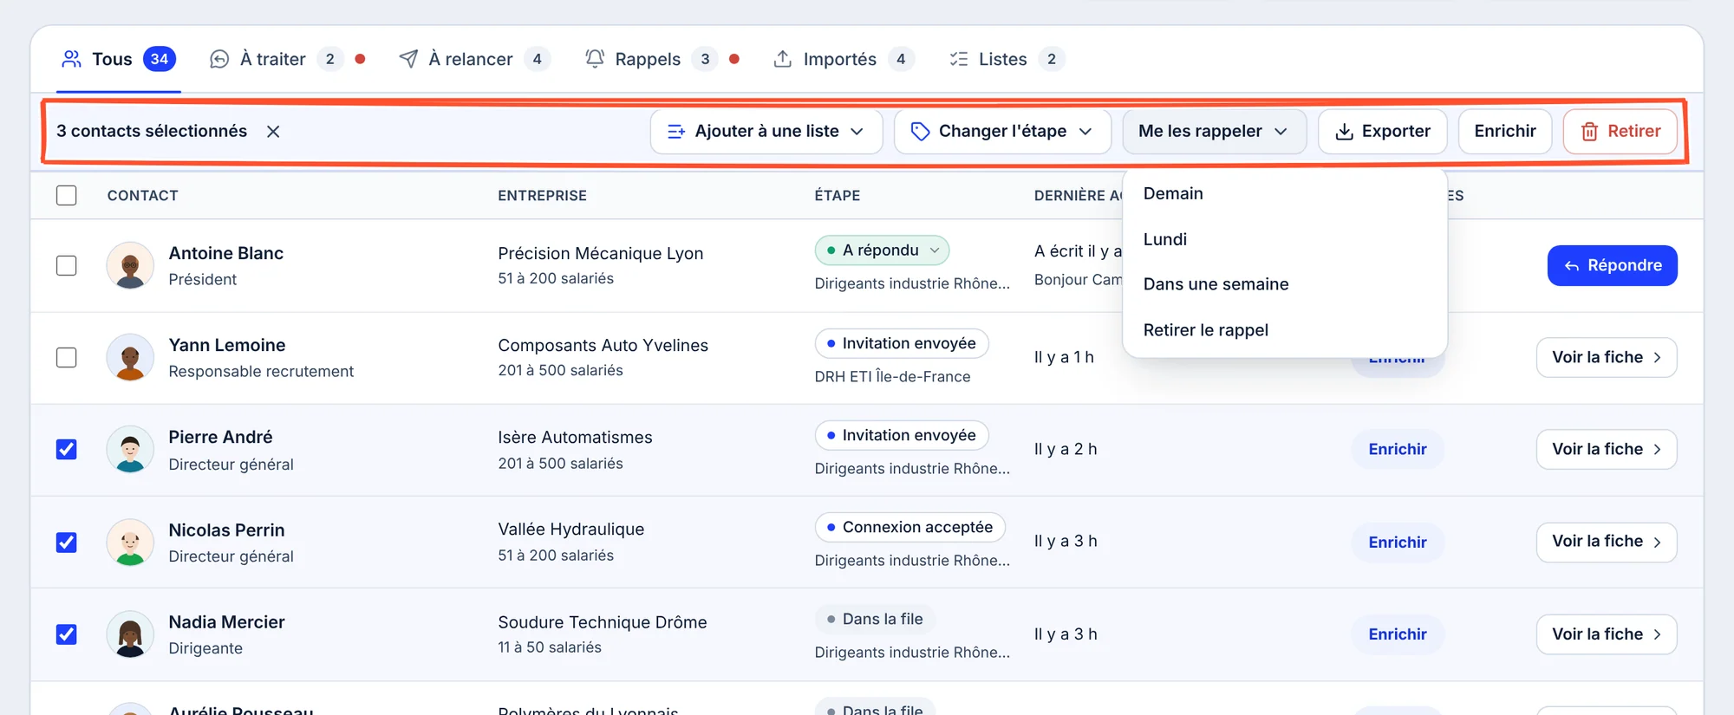Click the tag icon in Changer l'étape

(x=920, y=132)
